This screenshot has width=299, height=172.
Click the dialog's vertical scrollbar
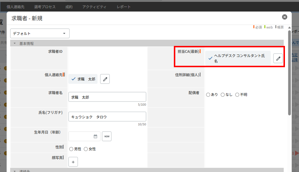point(289,72)
